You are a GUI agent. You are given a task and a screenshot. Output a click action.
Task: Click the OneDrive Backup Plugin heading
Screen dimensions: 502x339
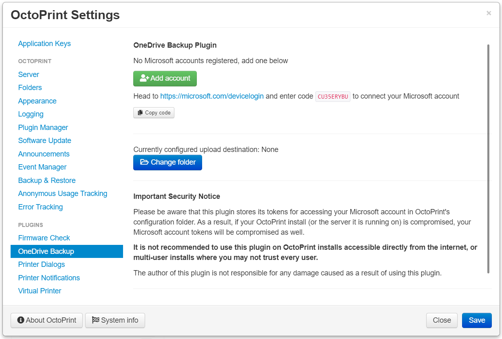175,45
